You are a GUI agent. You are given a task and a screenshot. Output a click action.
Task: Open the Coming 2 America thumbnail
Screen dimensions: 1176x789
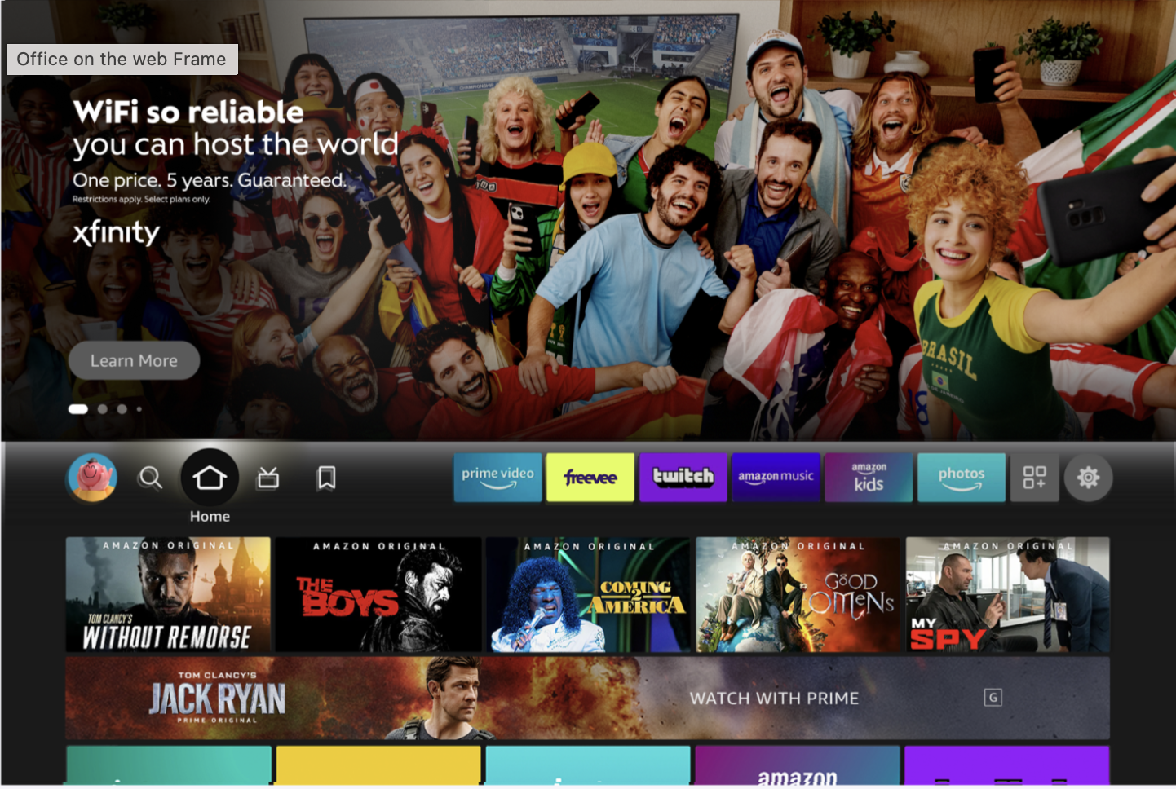[588, 594]
